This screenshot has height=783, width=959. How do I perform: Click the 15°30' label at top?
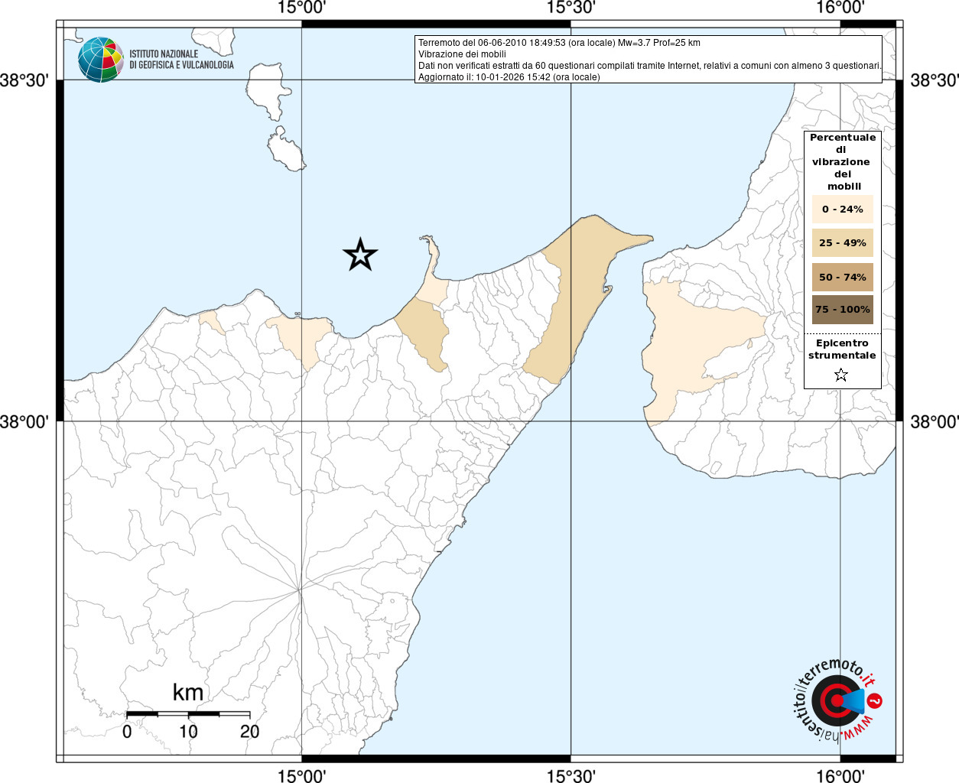[571, 8]
